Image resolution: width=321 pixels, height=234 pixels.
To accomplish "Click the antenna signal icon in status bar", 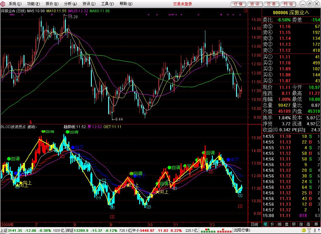I will coord(309,231).
